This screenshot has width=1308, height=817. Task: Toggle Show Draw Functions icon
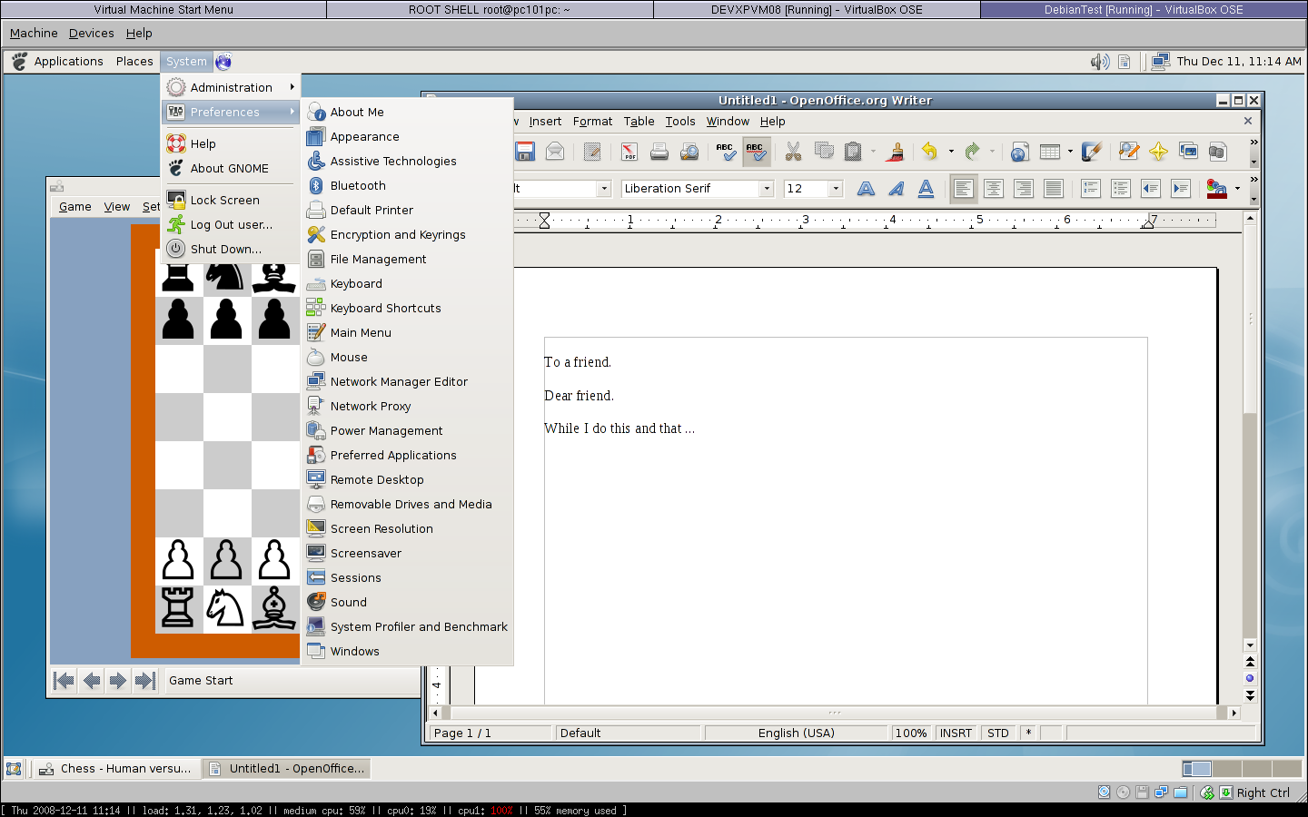click(x=1091, y=152)
